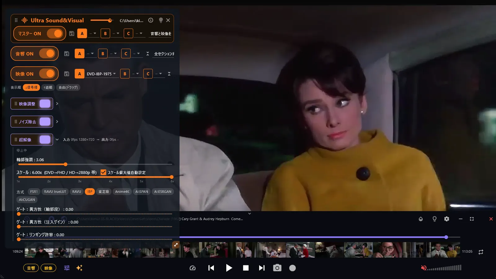Screen dimensions: 496x279
Task: Choose ↑逆順 display order
Action: [48, 87]
